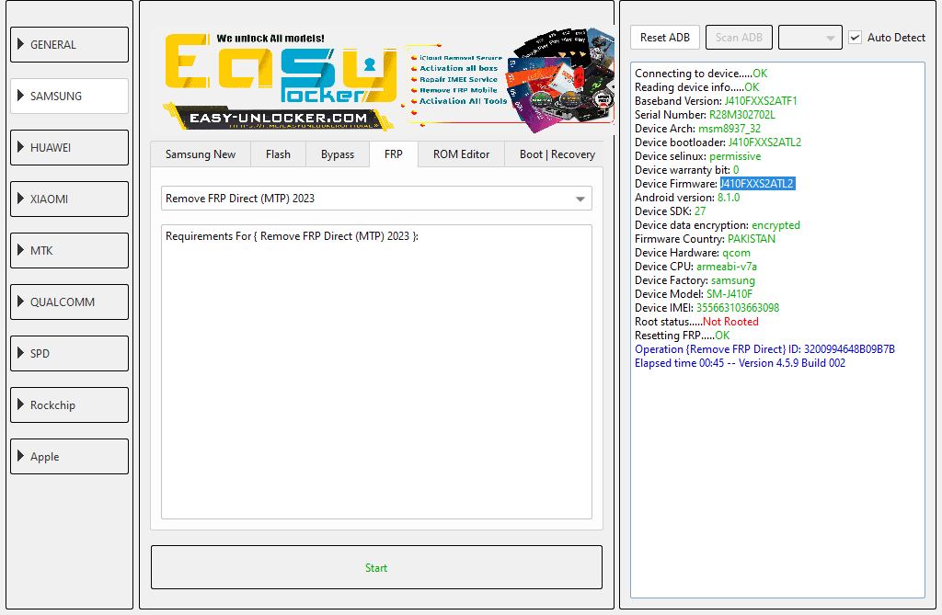The image size is (942, 615).
Task: Click the Connecting to device OK line
Action: [x=701, y=74]
